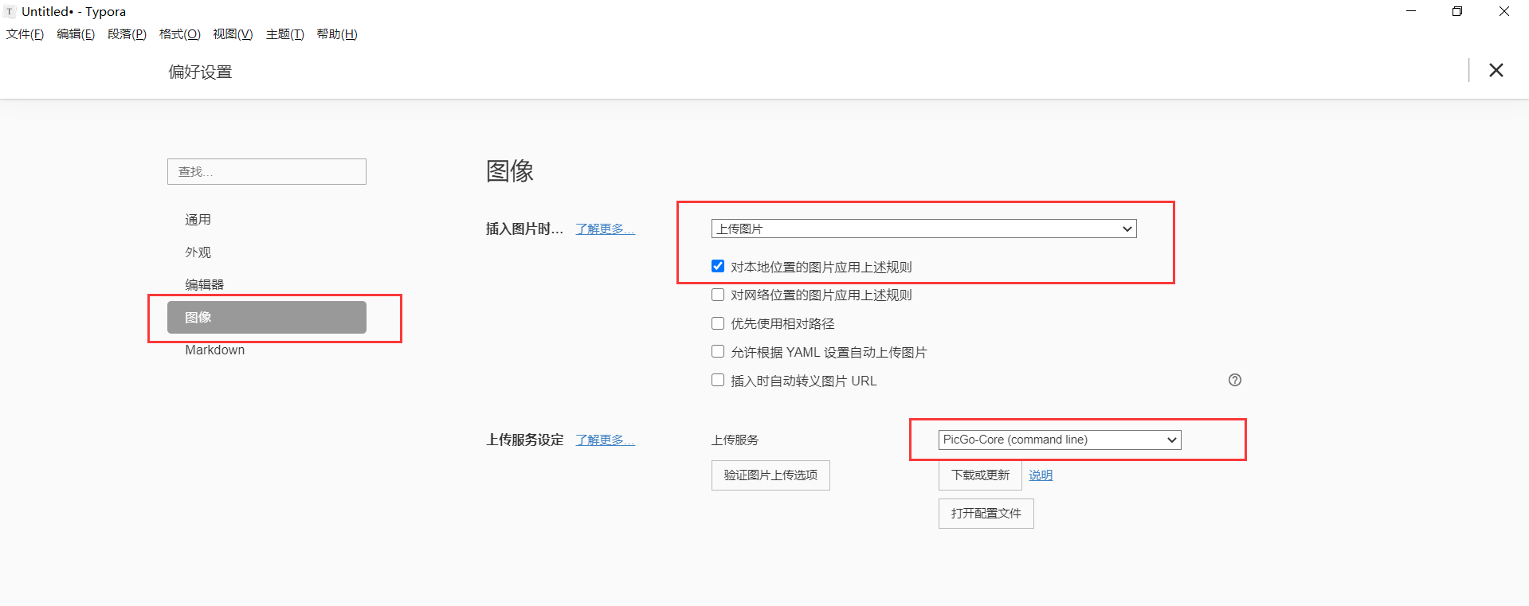Minimize the Typora window
The image size is (1529, 606).
coord(1411,11)
